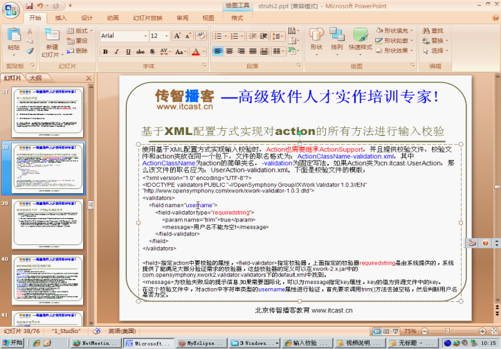This screenshot has width=501, height=349.
Task: Expand numbering list dropdown arrow
Action: pos(242,36)
